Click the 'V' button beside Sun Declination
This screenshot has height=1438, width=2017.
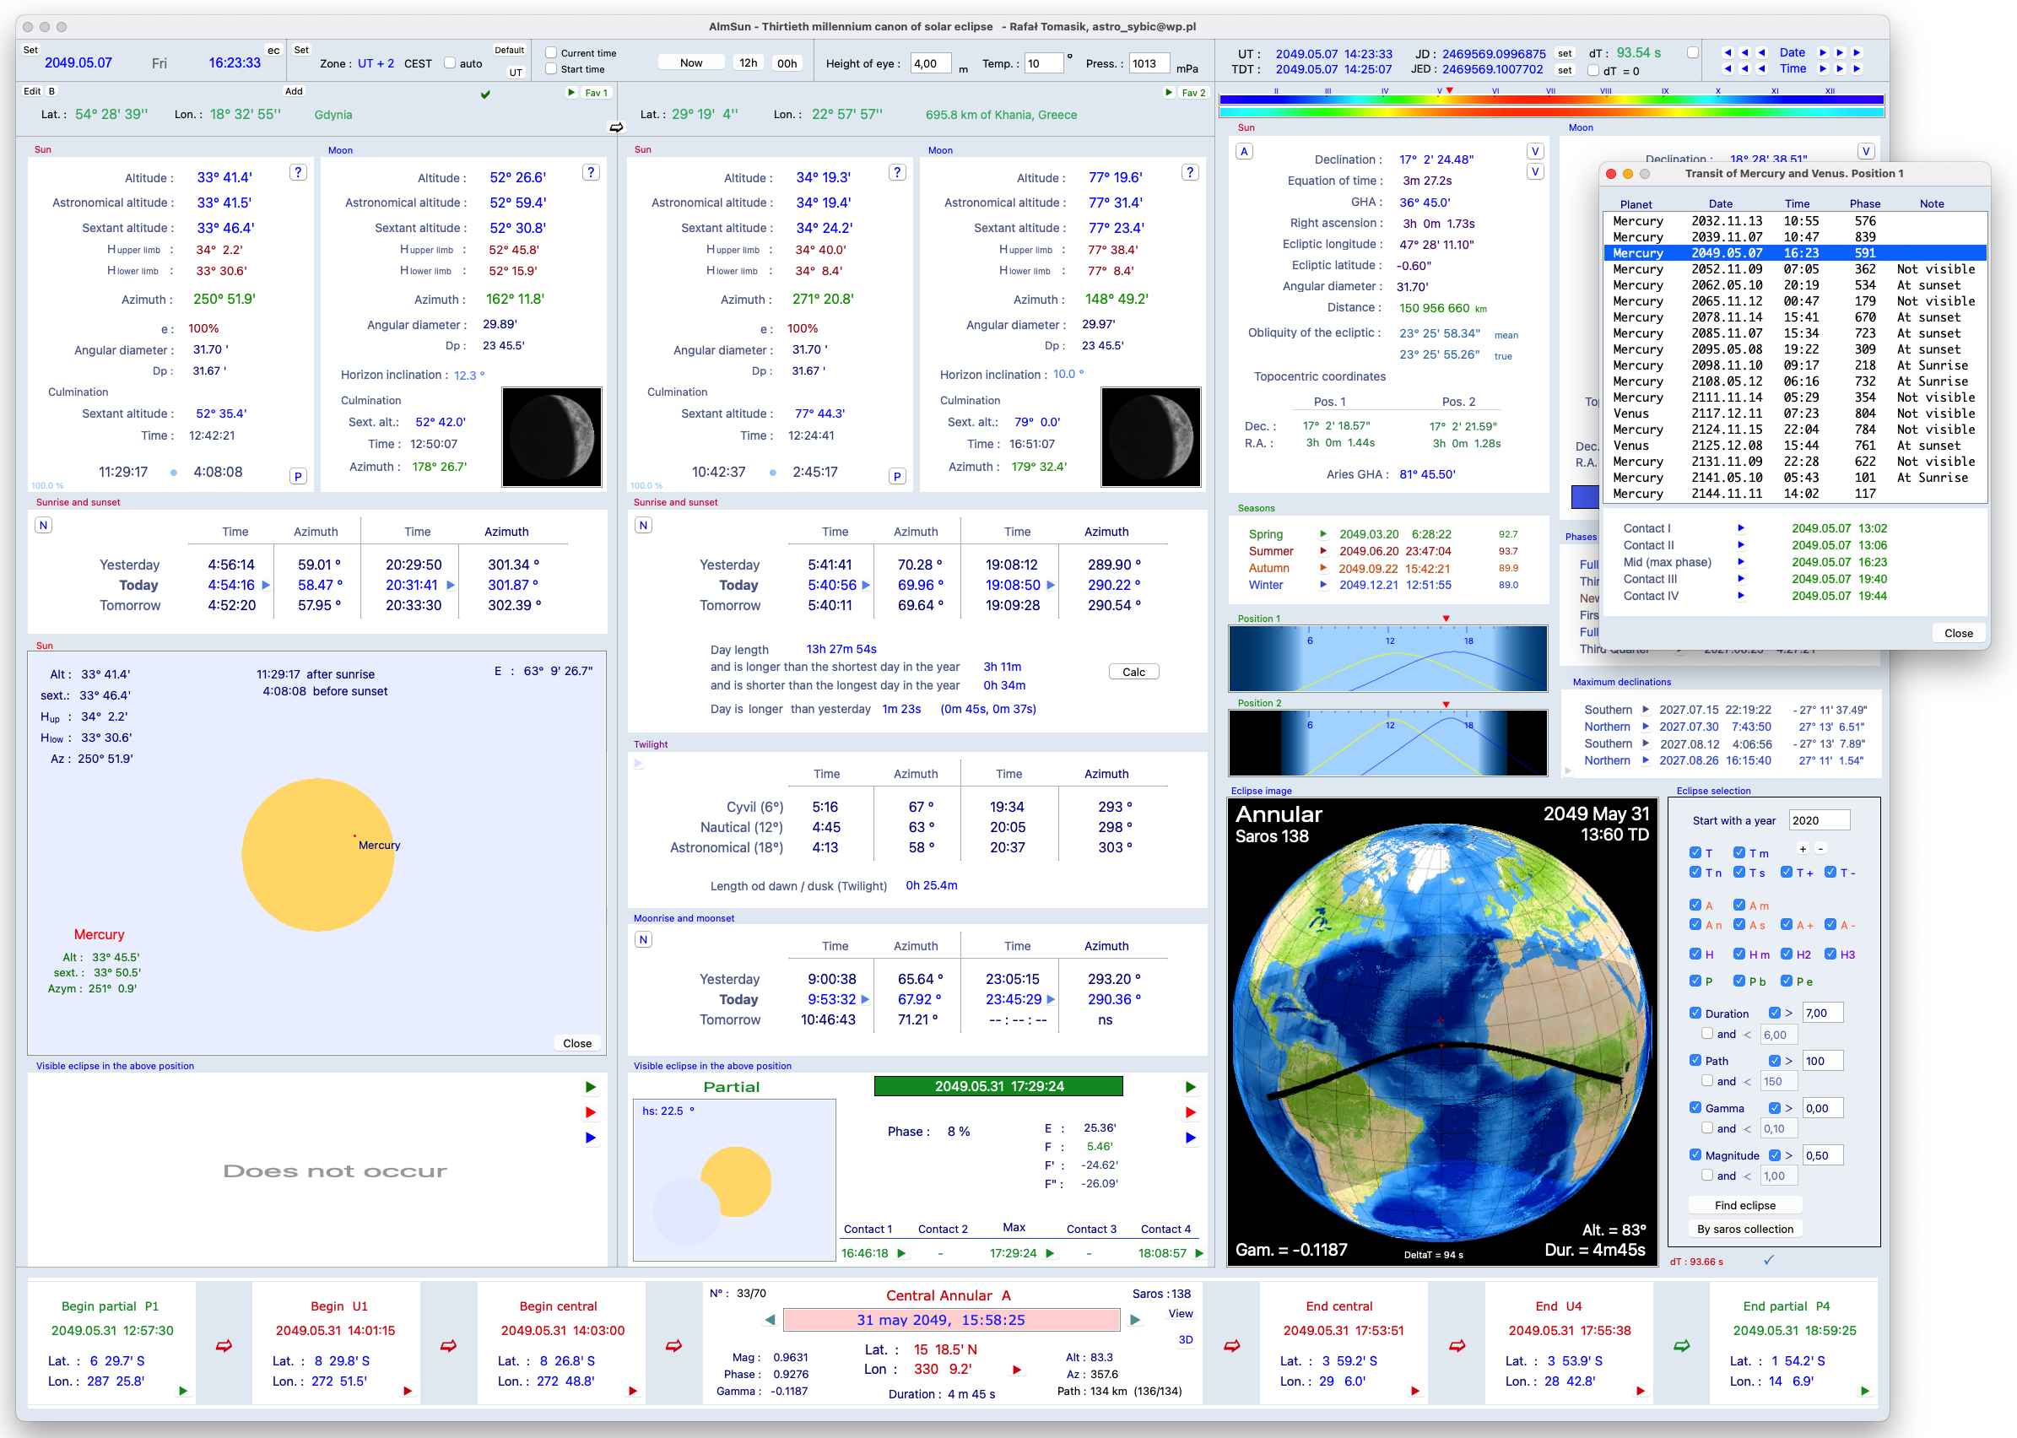(1535, 151)
